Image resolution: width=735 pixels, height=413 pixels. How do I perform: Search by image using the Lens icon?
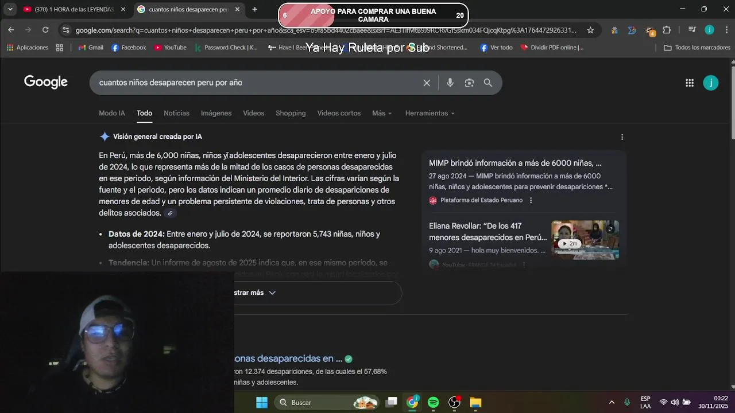pyautogui.click(x=469, y=83)
